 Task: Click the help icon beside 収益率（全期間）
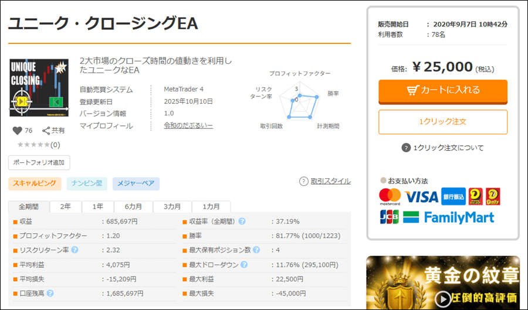click(x=242, y=222)
